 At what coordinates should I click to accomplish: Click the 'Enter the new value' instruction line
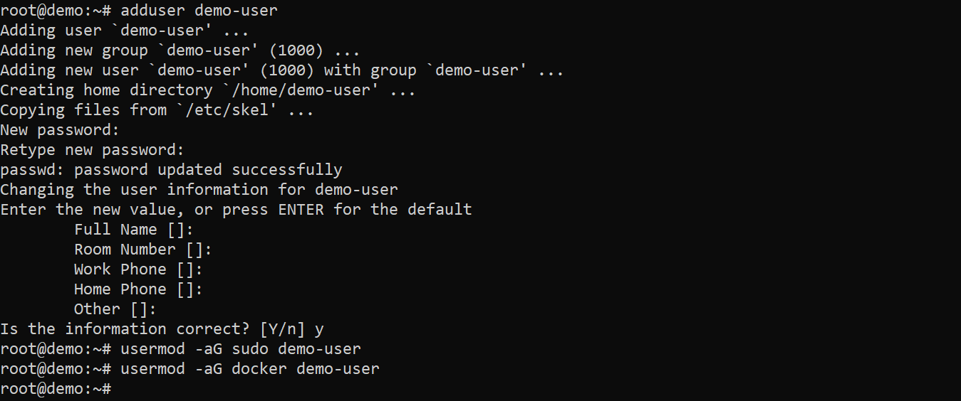pos(236,210)
